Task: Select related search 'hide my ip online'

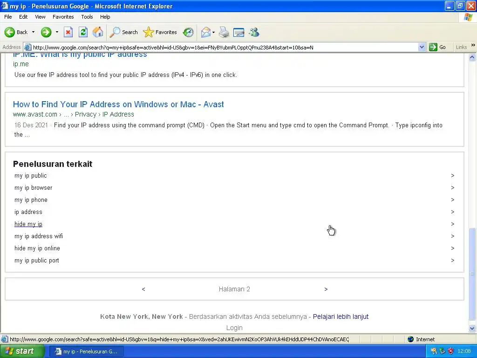Action: click(x=37, y=248)
